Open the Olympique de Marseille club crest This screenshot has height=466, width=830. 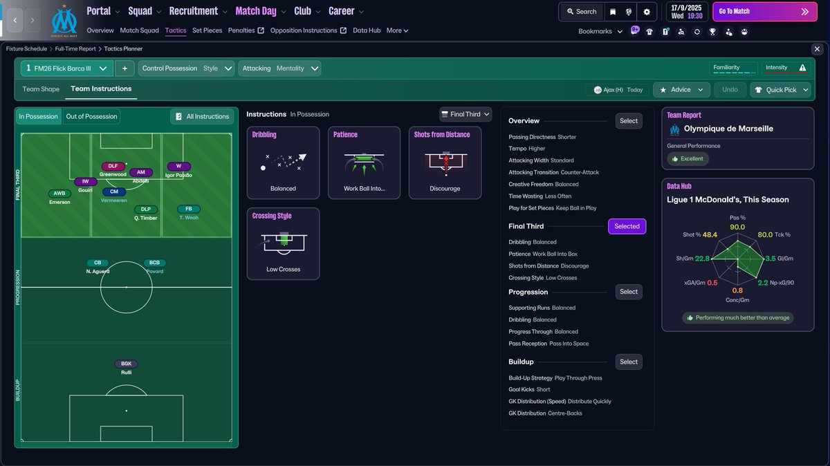[64, 21]
